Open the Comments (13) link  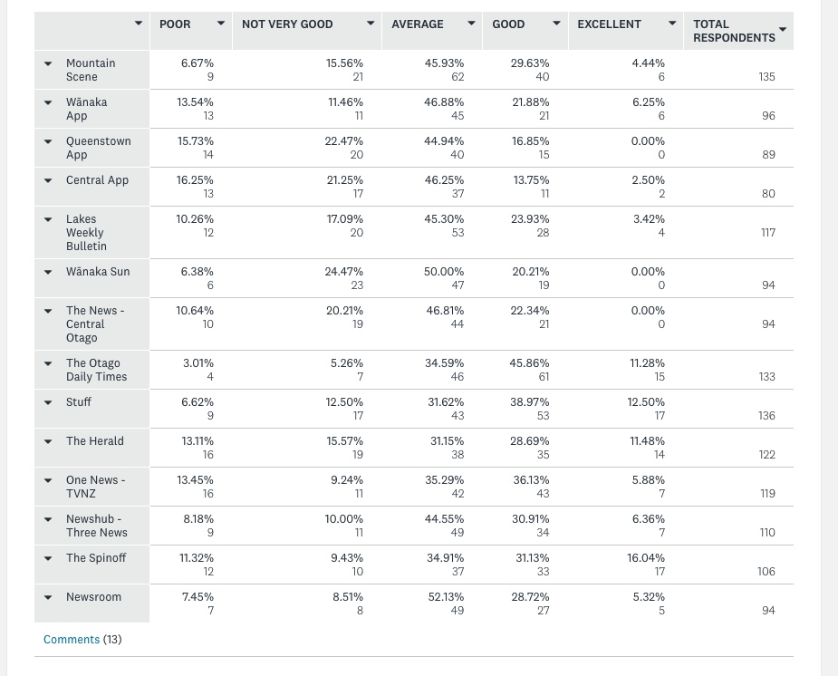tap(72, 640)
